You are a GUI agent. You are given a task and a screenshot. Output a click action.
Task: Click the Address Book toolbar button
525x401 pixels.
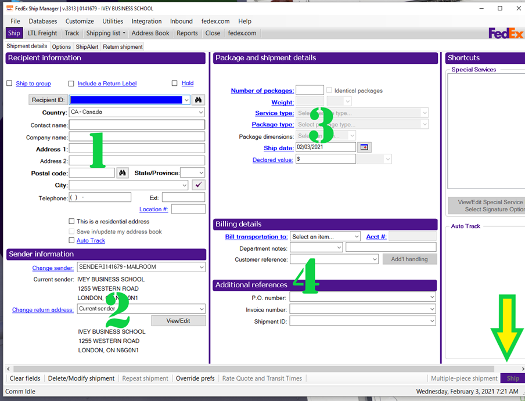click(x=150, y=33)
